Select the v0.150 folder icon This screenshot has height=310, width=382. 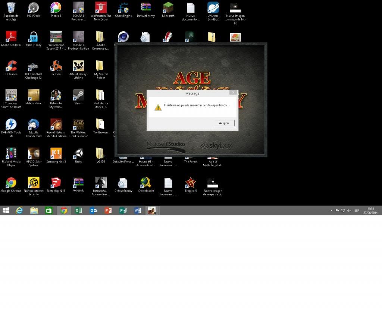click(x=101, y=156)
